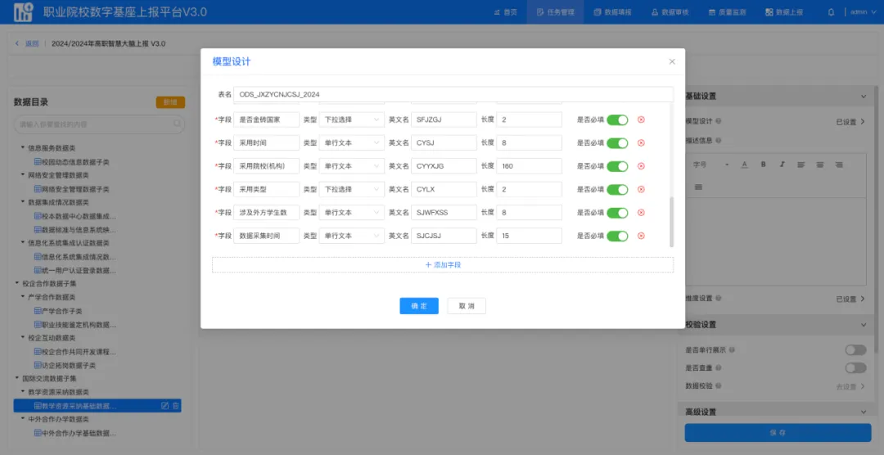Click the dialog's vertical scrollbar
Image resolution: width=884 pixels, height=455 pixels.
pos(672,221)
